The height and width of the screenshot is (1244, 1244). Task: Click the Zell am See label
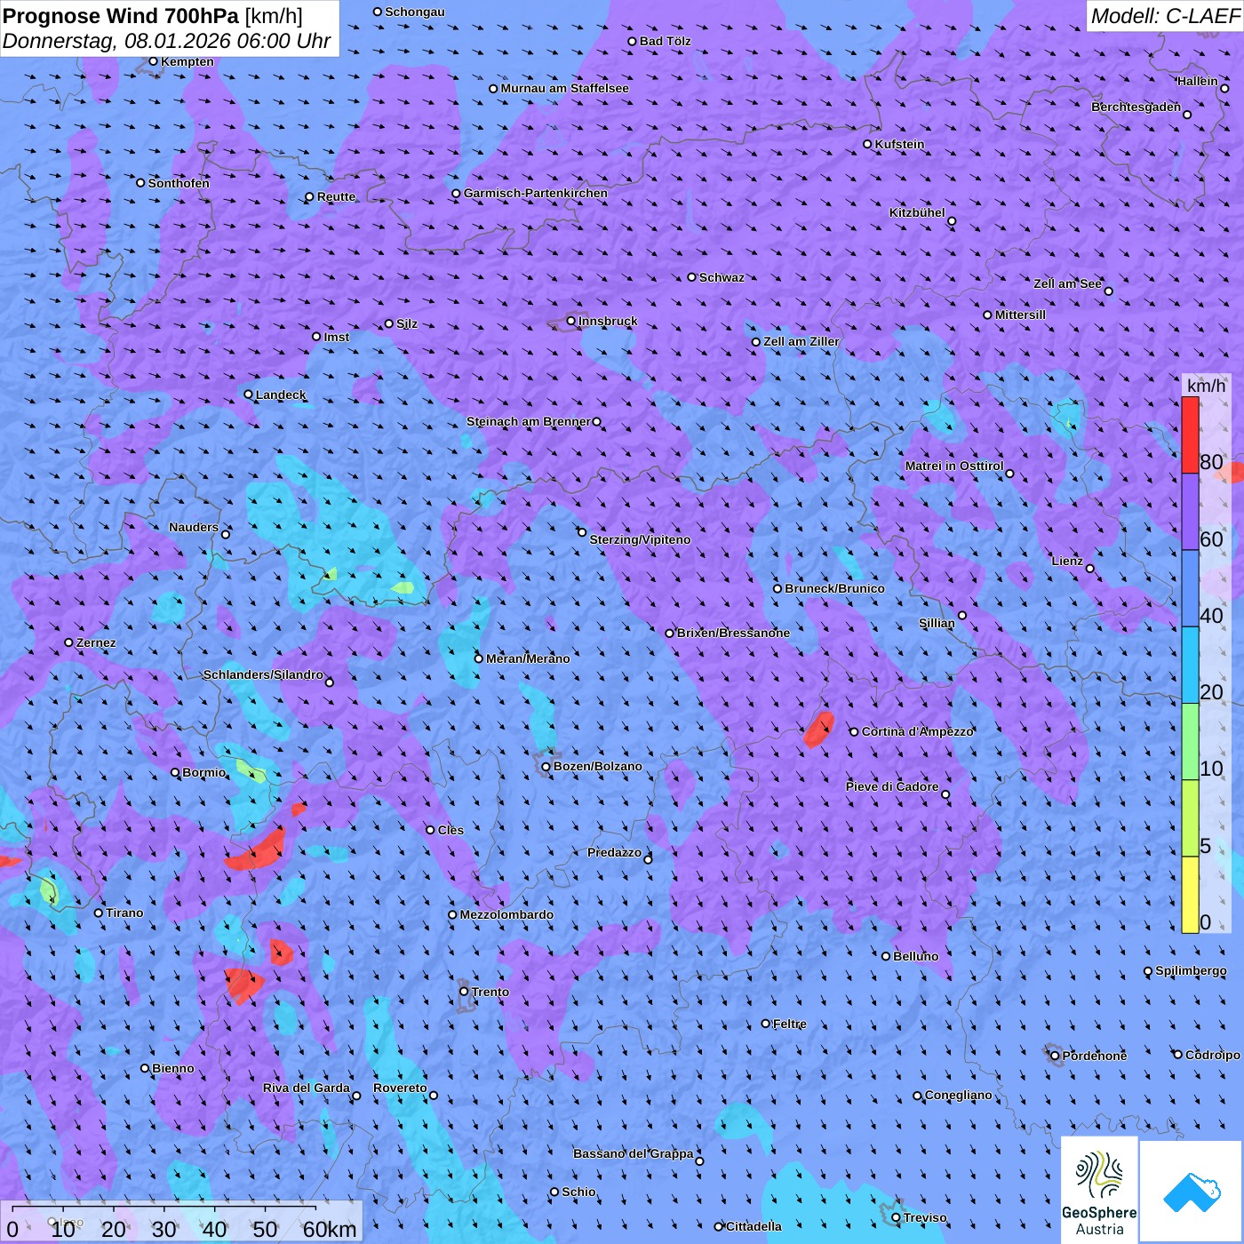tap(1067, 283)
